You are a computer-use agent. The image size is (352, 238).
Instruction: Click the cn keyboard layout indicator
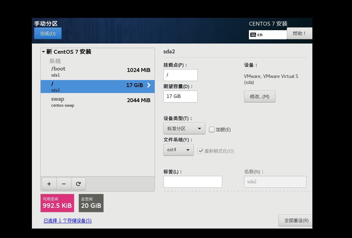click(x=268, y=35)
